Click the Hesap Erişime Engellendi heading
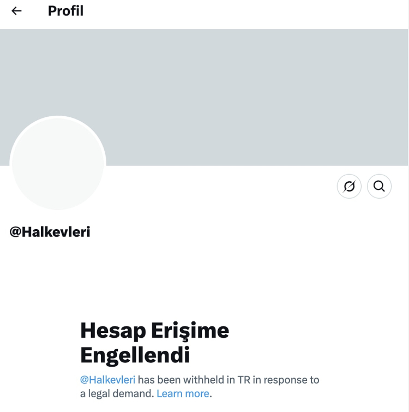Viewport: 409px width, 412px height. coord(154,342)
